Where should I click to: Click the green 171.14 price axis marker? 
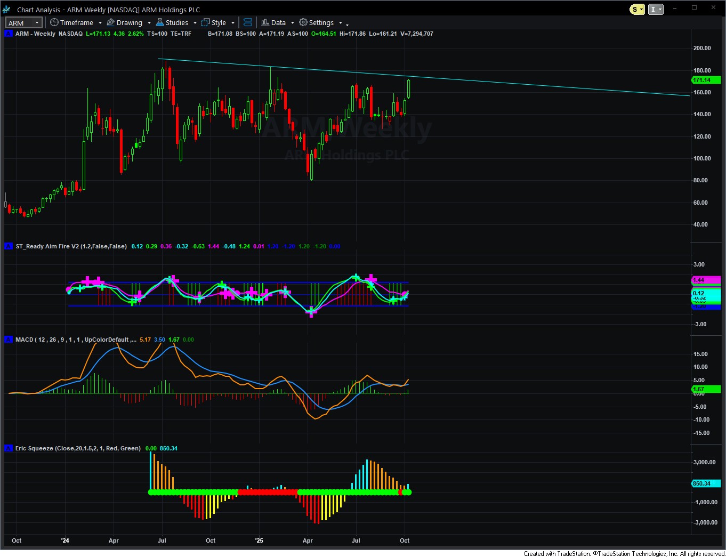[x=705, y=80]
